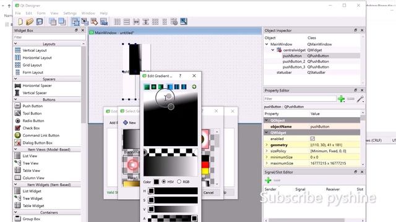Image resolution: width=396 pixels, height=222 pixels.
Task: Click the Cancel button behind Edit Gradient
Action: coord(209,192)
